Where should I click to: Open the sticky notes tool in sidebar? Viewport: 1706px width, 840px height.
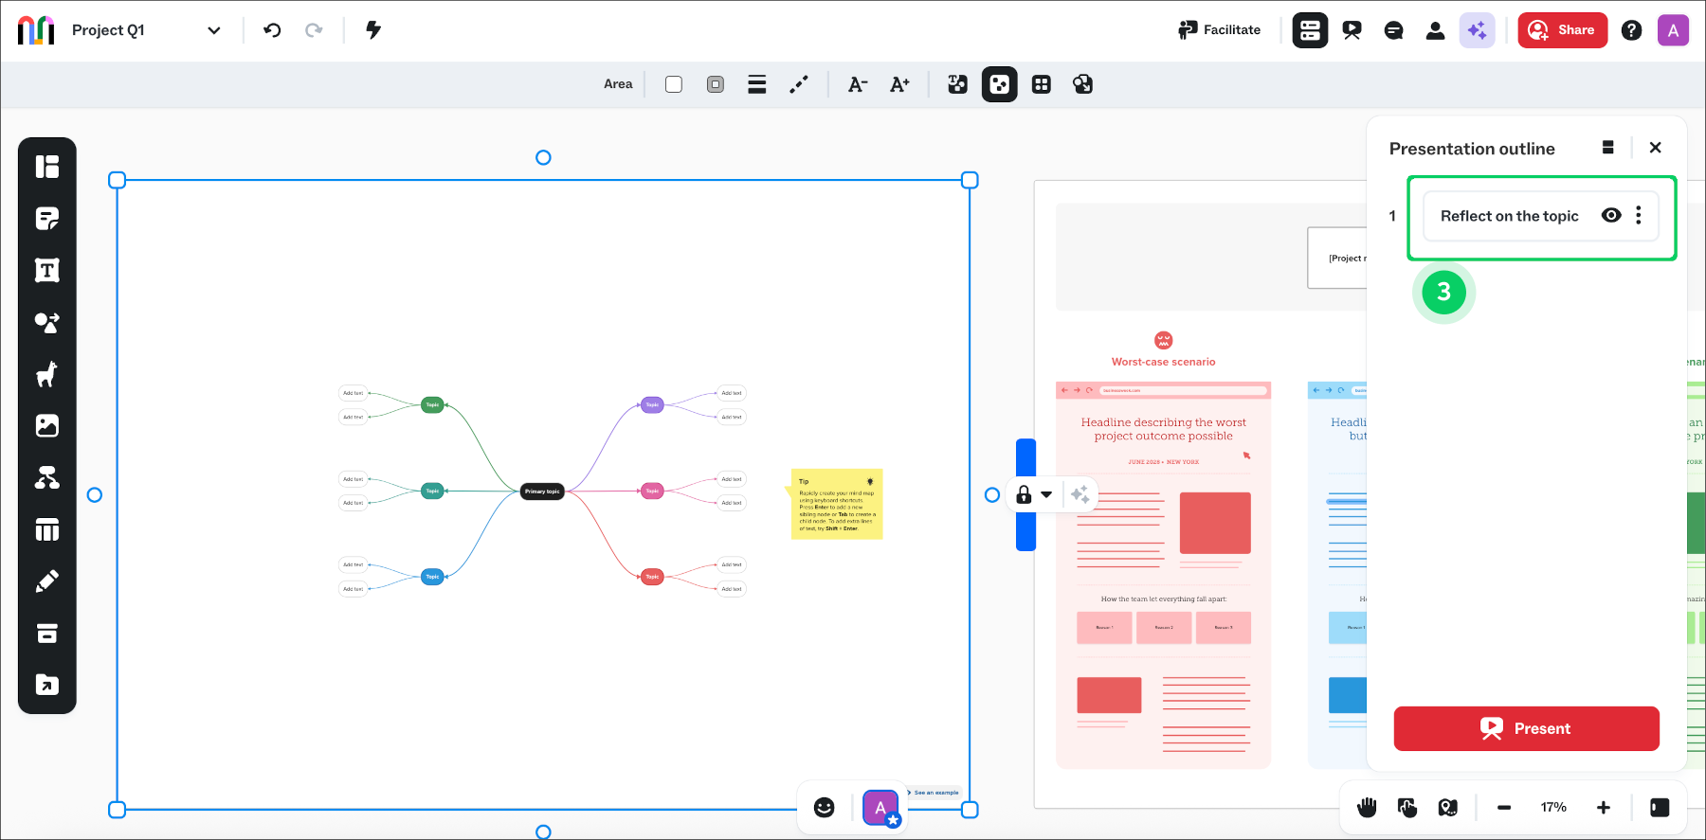(x=46, y=219)
